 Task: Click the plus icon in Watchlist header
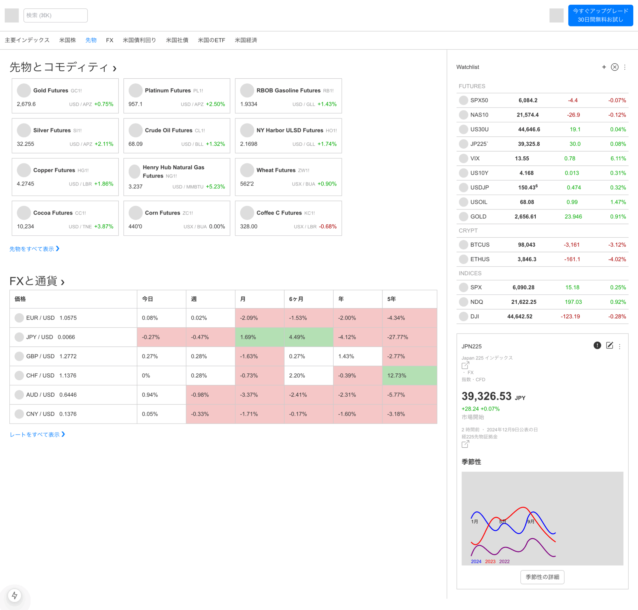pyautogui.click(x=604, y=67)
